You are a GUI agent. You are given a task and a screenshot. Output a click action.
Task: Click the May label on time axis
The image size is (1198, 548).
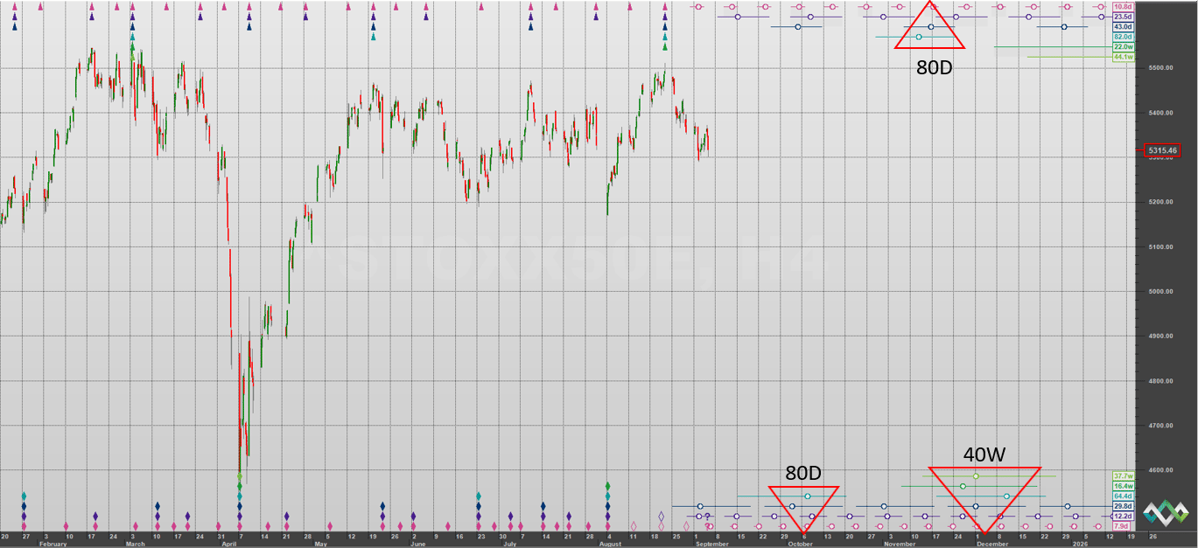click(x=320, y=544)
